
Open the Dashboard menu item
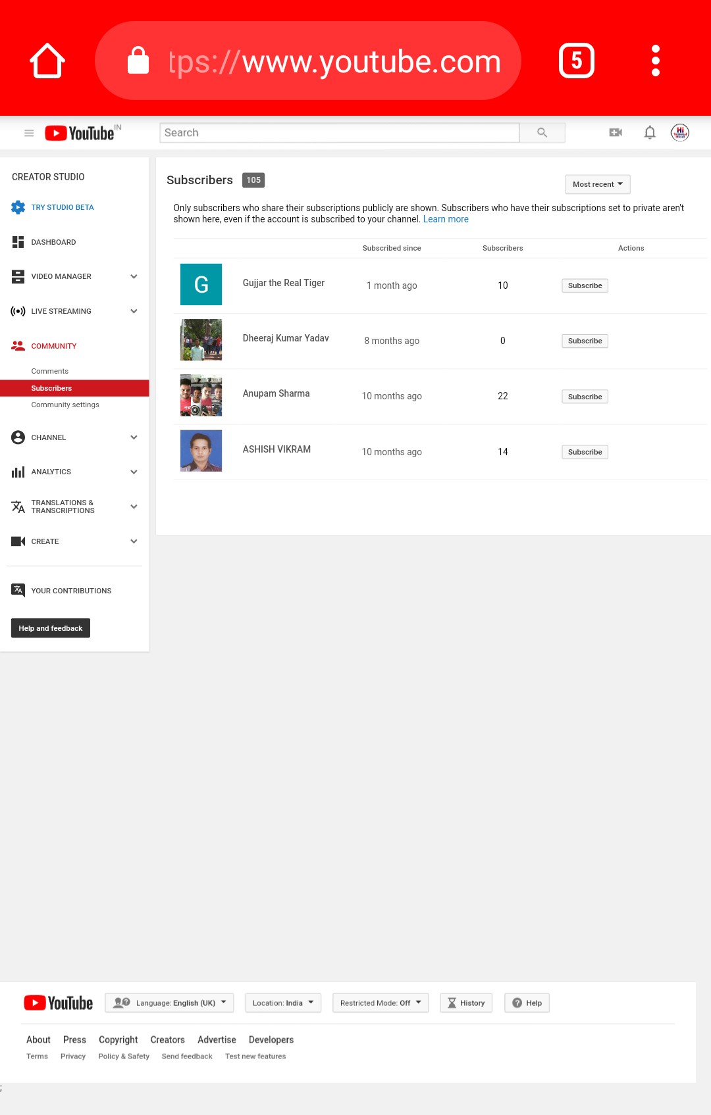pyautogui.click(x=53, y=242)
